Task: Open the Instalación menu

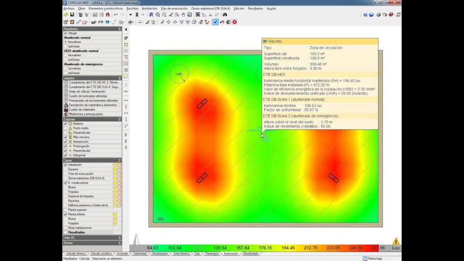Action: click(x=150, y=8)
